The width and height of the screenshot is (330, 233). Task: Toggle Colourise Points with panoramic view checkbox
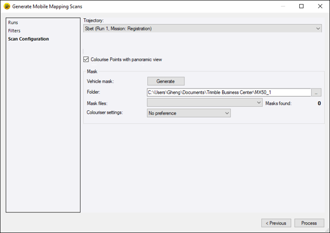86,59
